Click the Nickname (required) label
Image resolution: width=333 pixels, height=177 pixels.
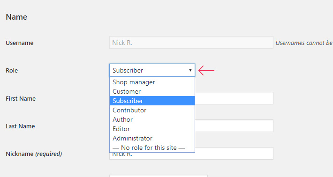tap(34, 154)
